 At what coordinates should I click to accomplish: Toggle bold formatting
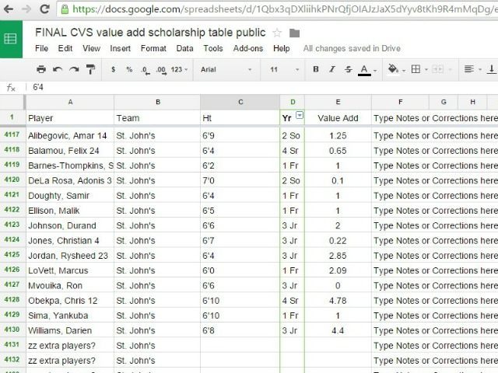316,69
